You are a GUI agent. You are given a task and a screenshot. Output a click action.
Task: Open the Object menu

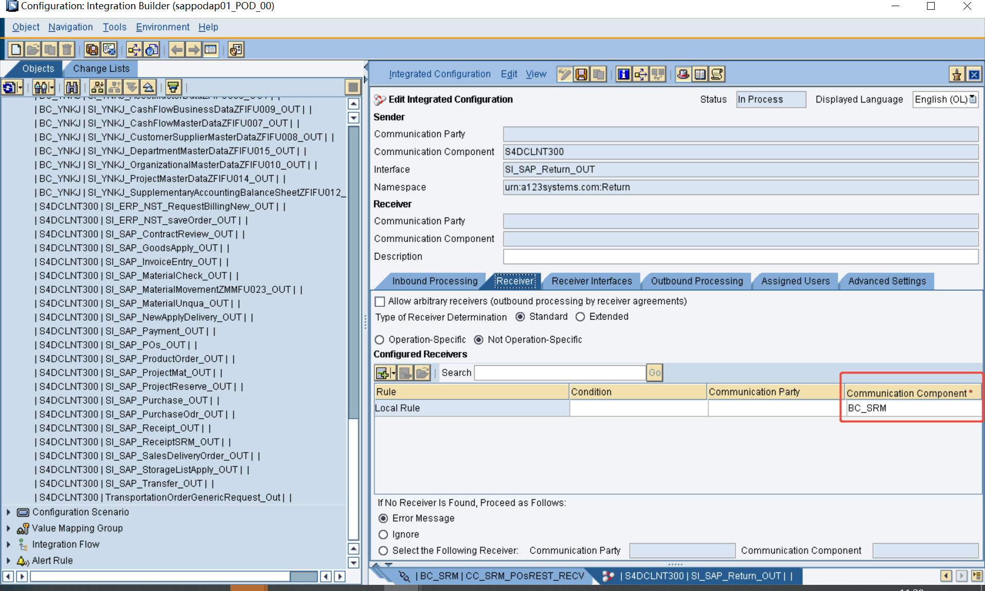tap(26, 27)
